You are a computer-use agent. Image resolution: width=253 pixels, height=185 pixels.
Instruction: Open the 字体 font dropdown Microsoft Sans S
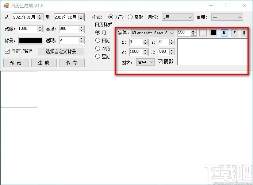(153, 33)
